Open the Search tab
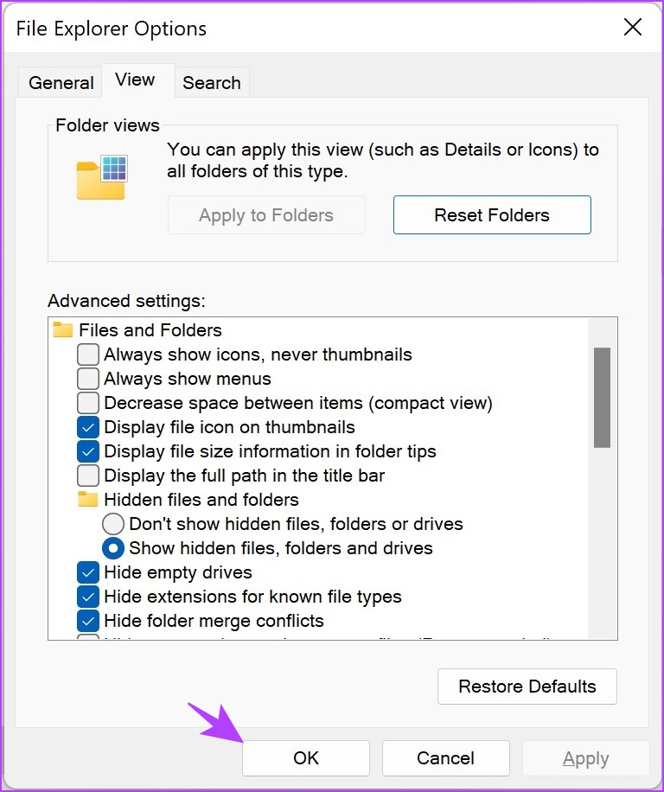Viewport: 664px width, 792px height. (x=212, y=82)
